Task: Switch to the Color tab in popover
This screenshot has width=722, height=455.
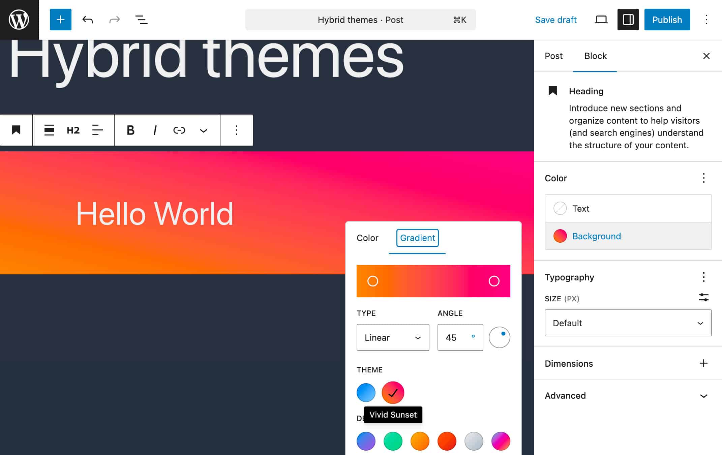Action: pos(367,238)
